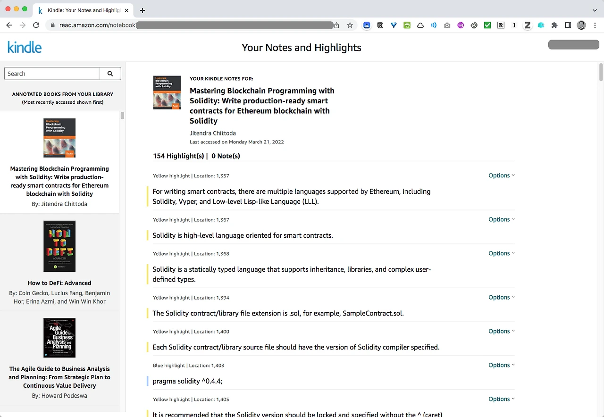Screen dimensions: 604x417
Task: Click the blue sound-waves extension icon
Action: (434, 25)
